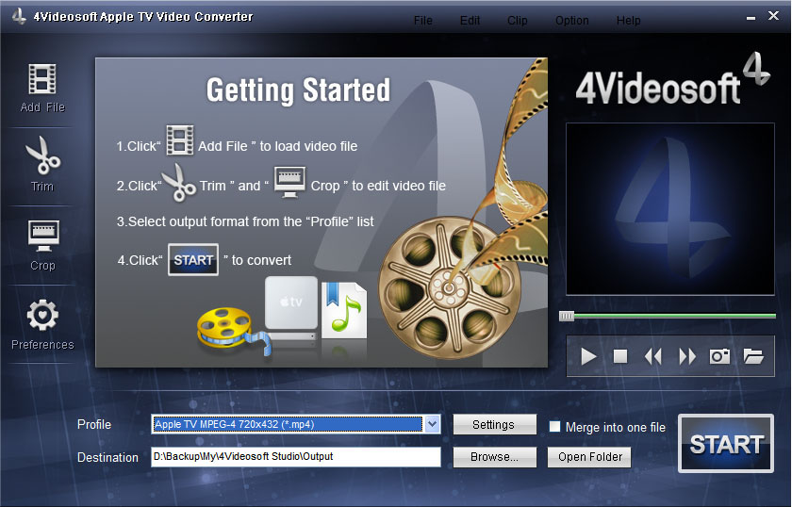This screenshot has height=507, width=792.
Task: Minimize the converter window
Action: 751,18
